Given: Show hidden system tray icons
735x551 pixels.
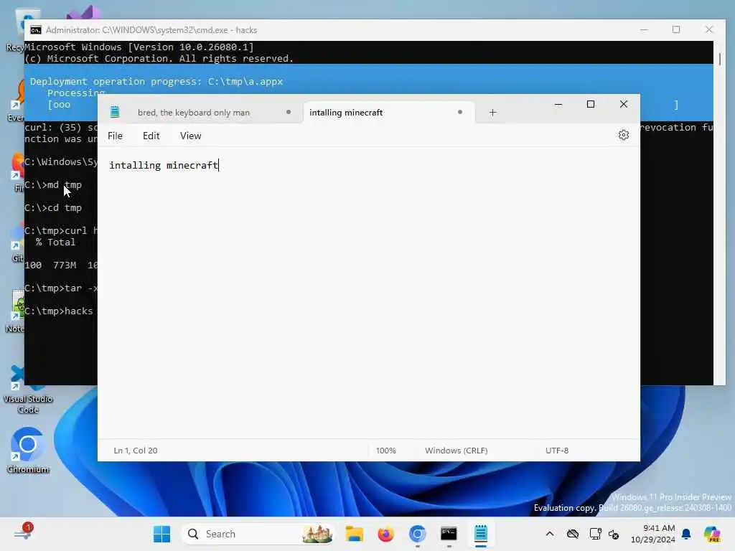Looking at the screenshot, I should [549, 534].
